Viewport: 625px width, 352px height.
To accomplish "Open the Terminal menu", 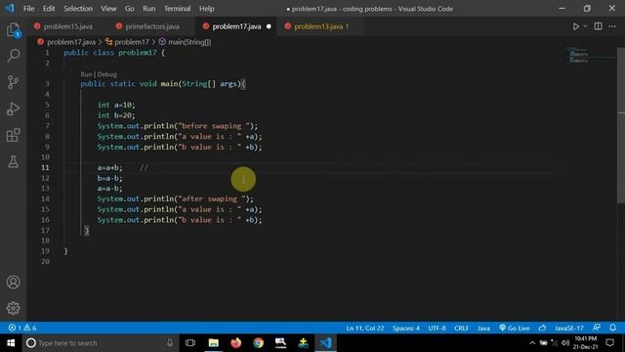I will tap(177, 9).
